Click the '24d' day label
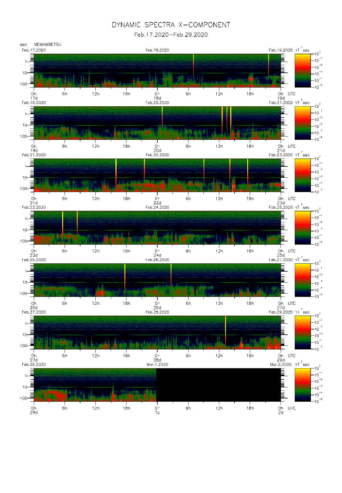Viewport: 342px width, 493px height. [x=157, y=255]
